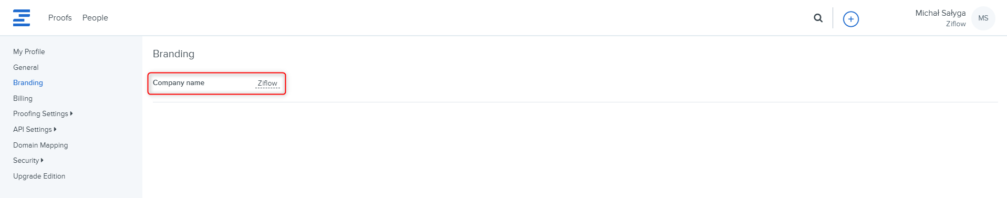Image resolution: width=1007 pixels, height=198 pixels.
Task: Expand the Security submenu arrow
Action: (42, 160)
